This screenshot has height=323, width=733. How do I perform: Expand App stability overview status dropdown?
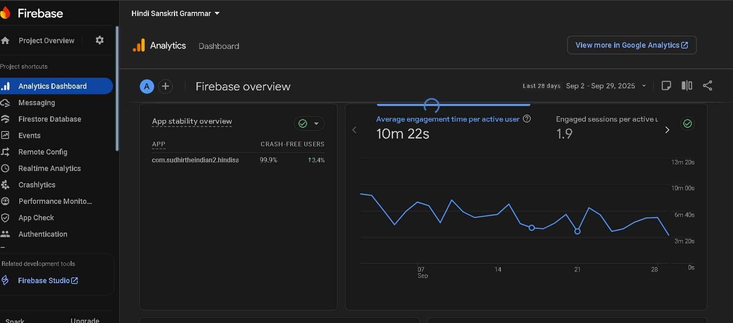(309, 124)
